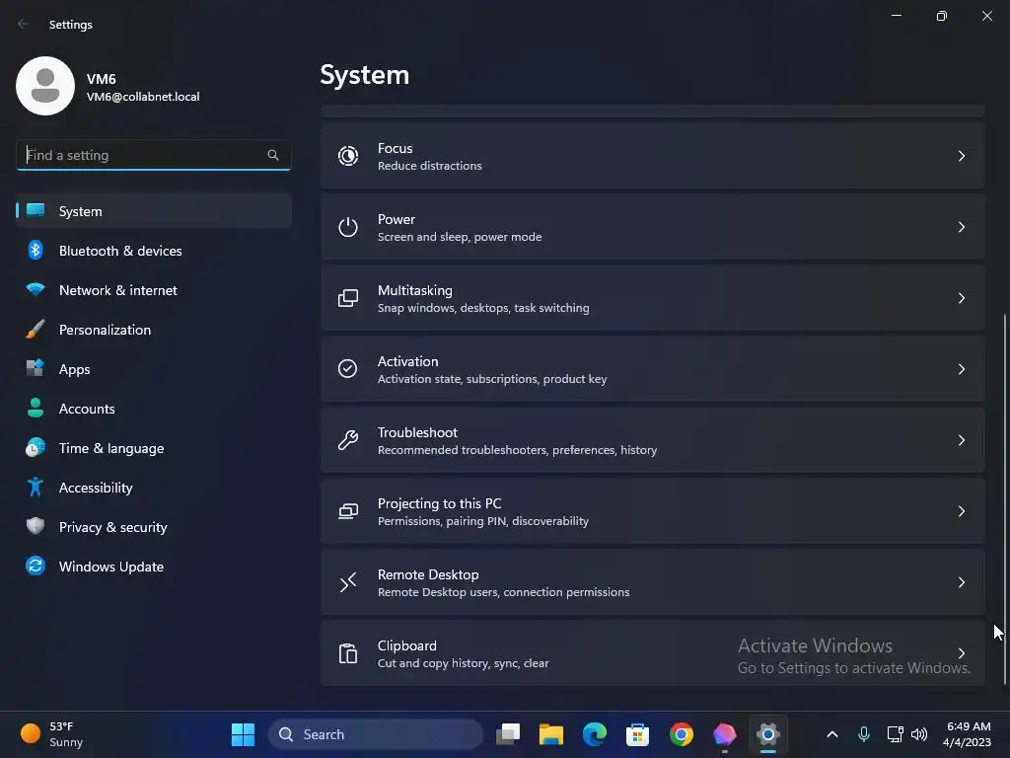Select System in the settings sidebar
Screen dimensions: 1010x758
click(x=154, y=211)
